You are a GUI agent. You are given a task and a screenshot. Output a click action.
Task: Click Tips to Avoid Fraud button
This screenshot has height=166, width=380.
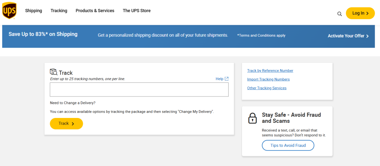pyautogui.click(x=288, y=146)
